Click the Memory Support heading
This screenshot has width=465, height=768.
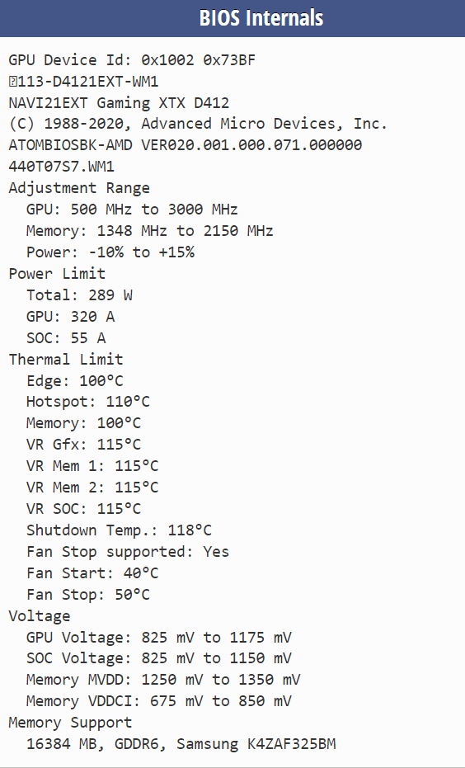tap(70, 723)
